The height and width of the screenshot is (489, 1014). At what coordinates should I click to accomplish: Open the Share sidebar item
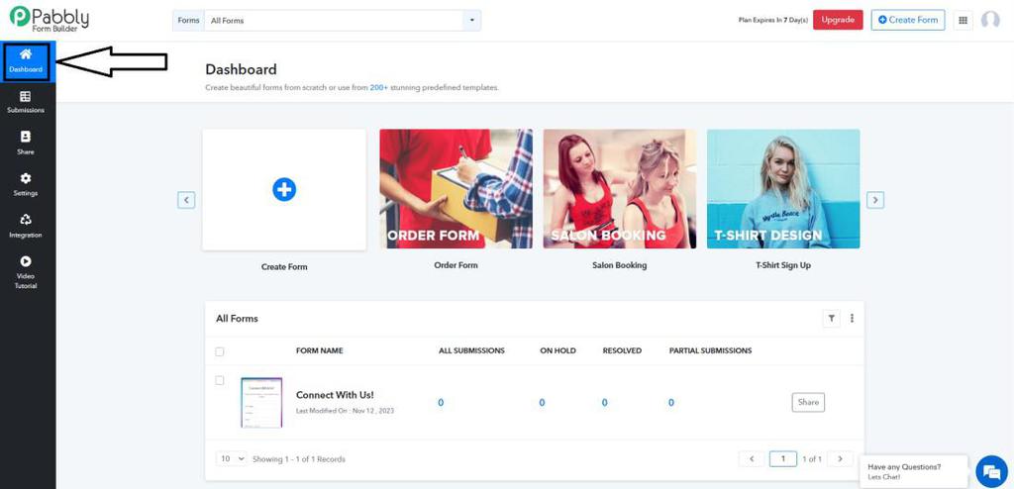click(26, 143)
